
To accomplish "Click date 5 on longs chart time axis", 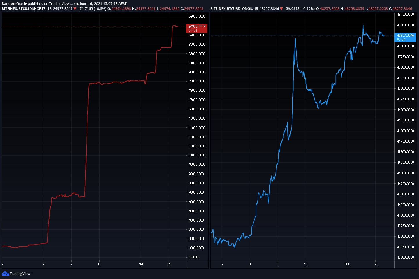I will pos(222,264).
